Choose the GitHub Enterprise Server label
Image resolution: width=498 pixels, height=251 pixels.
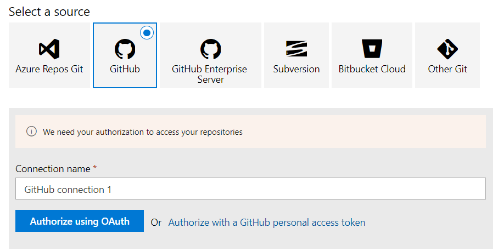pyautogui.click(x=210, y=74)
